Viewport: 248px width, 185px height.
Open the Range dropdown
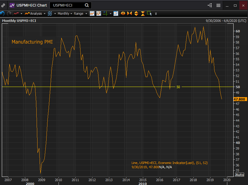point(80,13)
